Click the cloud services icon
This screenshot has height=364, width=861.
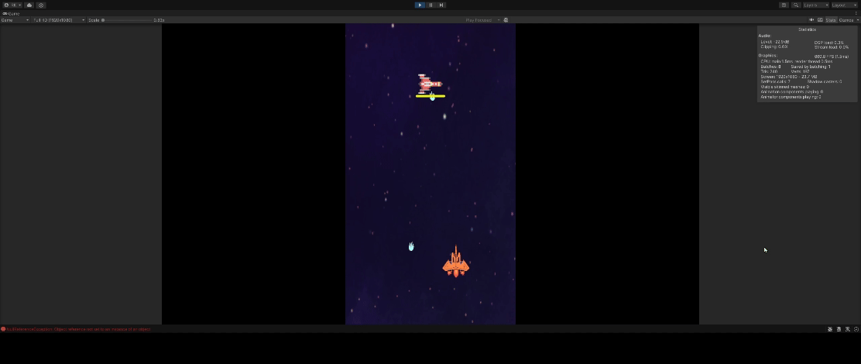[29, 5]
